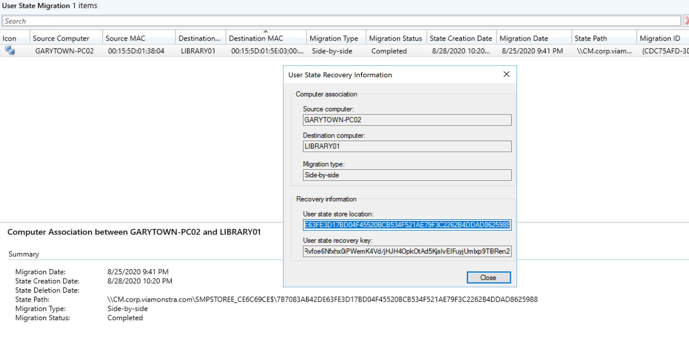The image size is (689, 338).
Task: Click the Destination MAC column header
Action: click(x=256, y=38)
